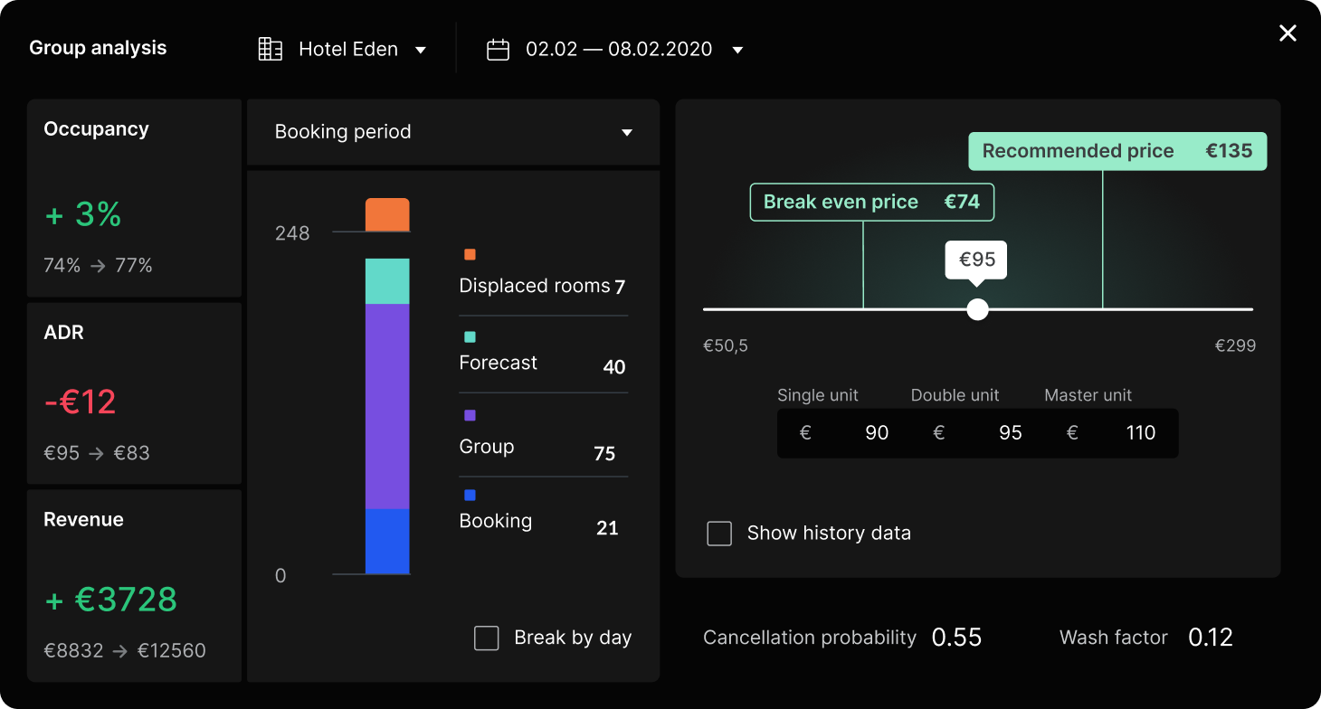Click the orange Displaced rooms legend swatch
Viewport: 1321px width, 709px height.
pyautogui.click(x=470, y=255)
